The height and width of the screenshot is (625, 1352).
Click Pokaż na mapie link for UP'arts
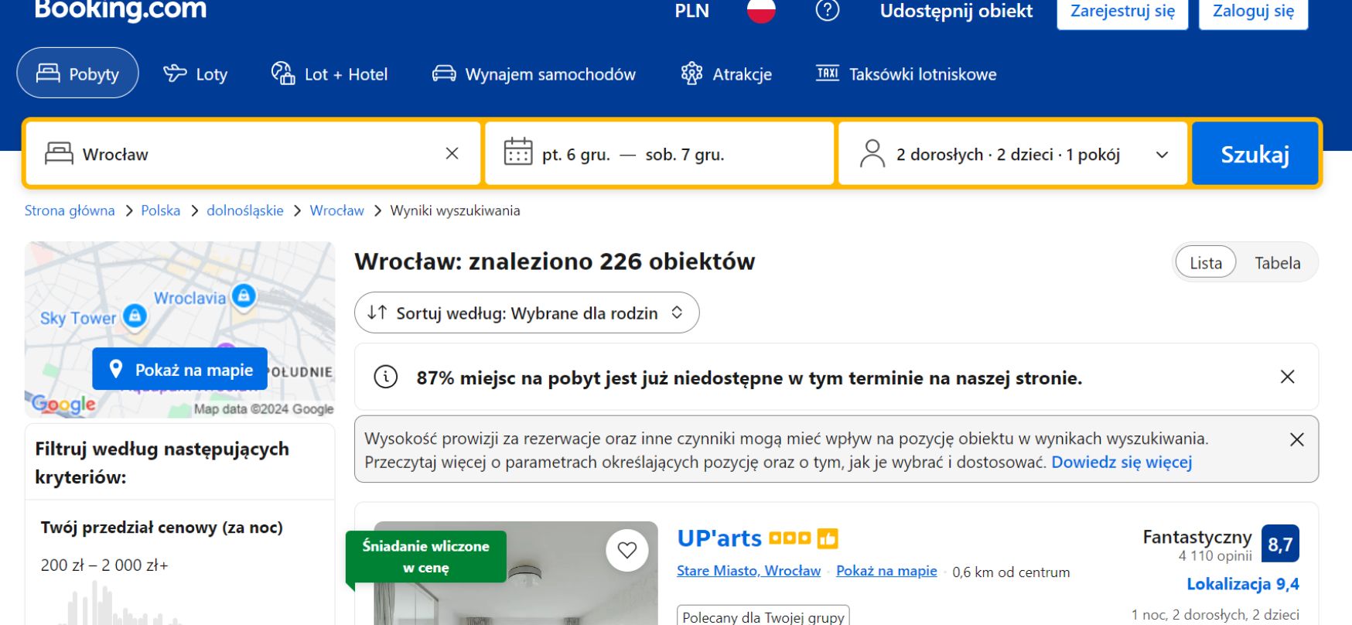pyautogui.click(x=886, y=571)
